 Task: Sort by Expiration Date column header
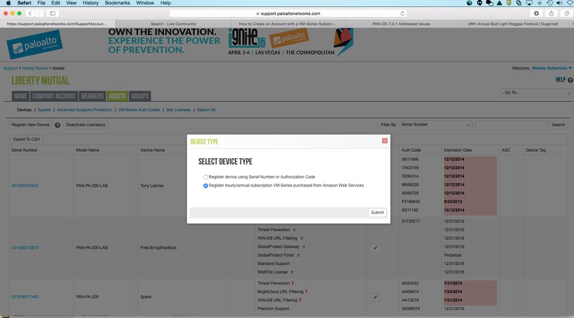(x=457, y=150)
